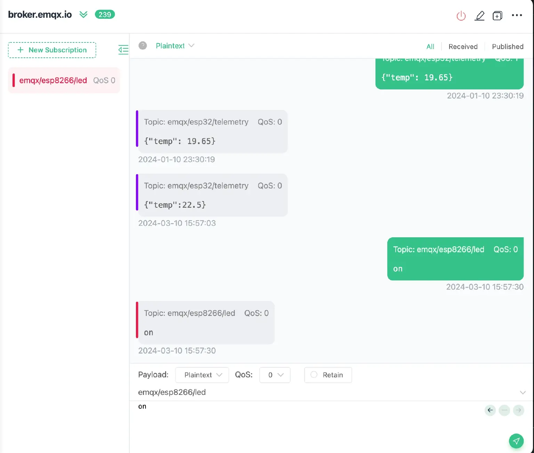Collapse the subscriptions list panel icon

(x=123, y=50)
